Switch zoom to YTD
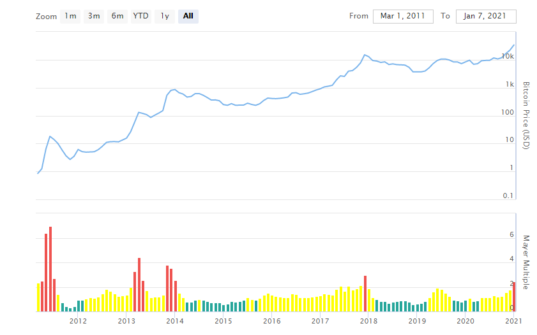This screenshot has width=537, height=335. (140, 16)
